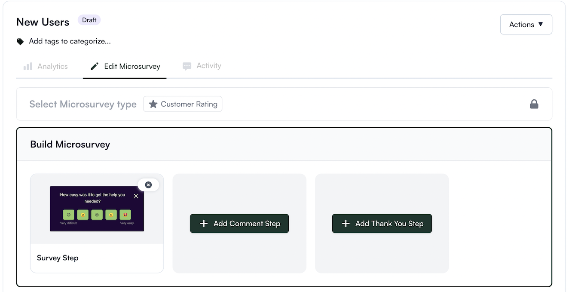Click the star icon in Customer Rating

[153, 104]
